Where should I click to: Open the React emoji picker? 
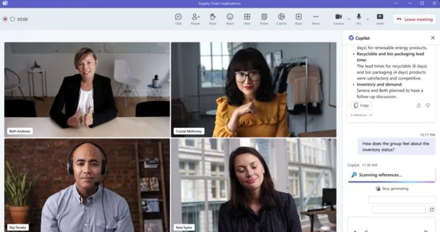coord(230,19)
